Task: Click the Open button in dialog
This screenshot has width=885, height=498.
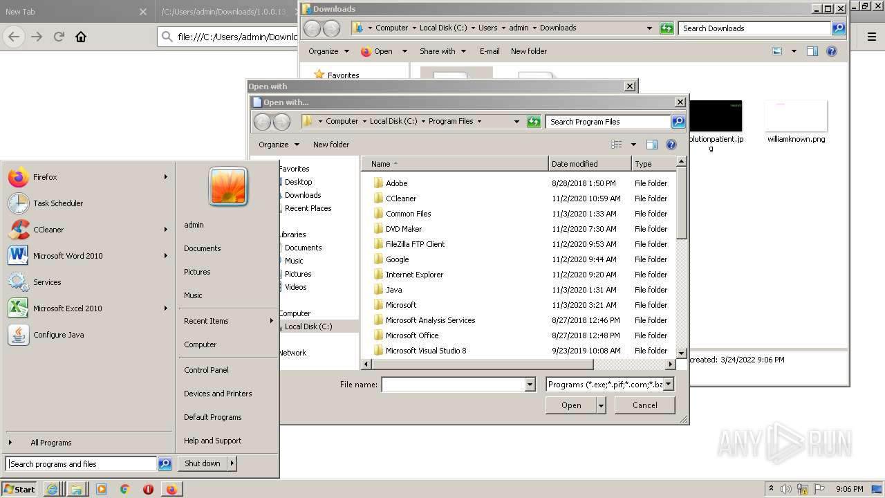Action: point(571,405)
